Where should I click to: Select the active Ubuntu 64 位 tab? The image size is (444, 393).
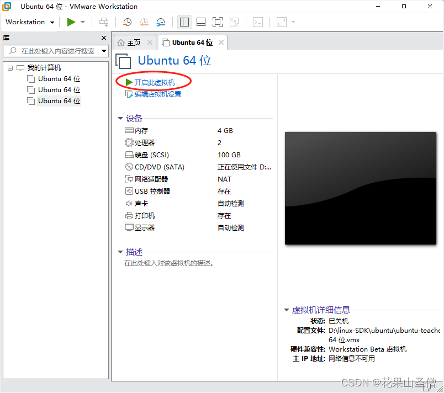(x=189, y=41)
